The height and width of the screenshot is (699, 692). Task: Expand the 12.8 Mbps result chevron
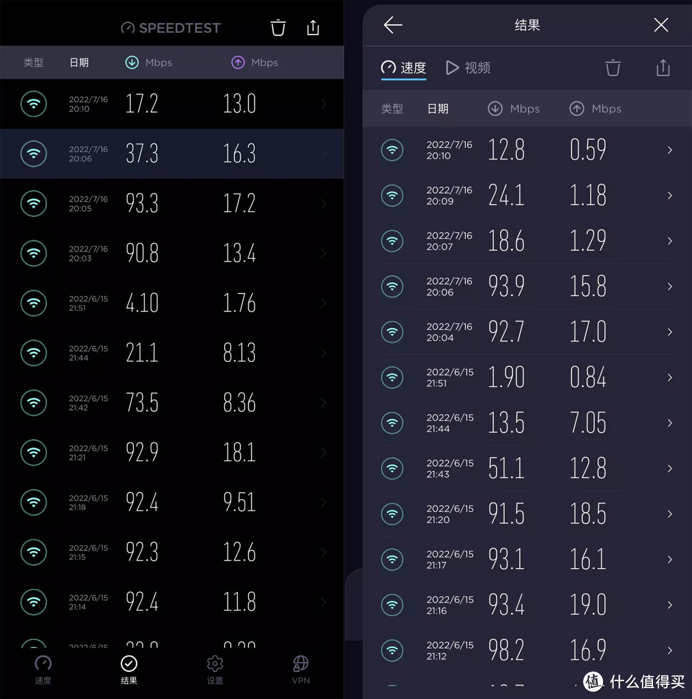670,150
